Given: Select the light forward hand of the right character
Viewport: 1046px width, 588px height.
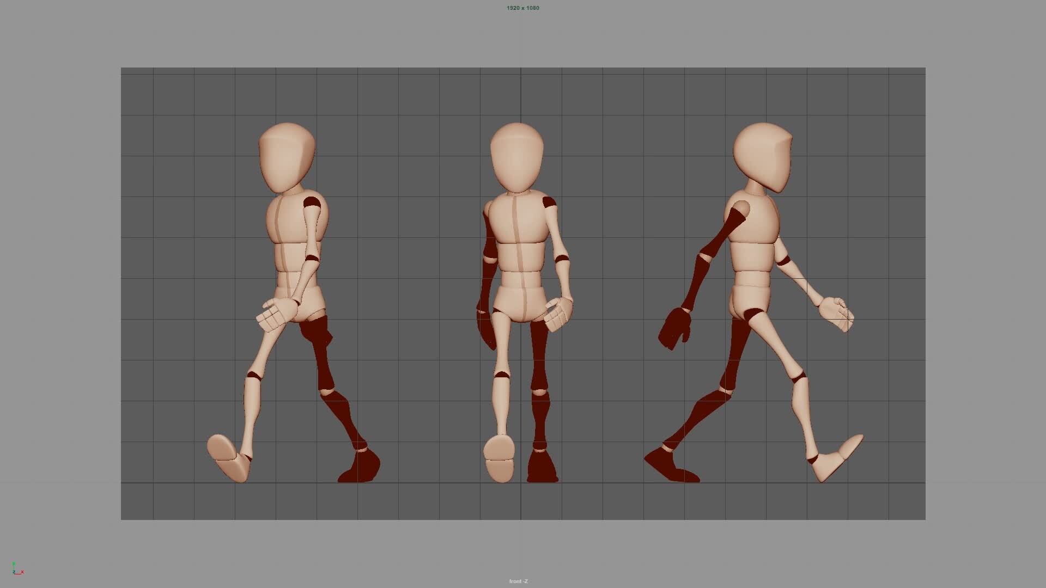Looking at the screenshot, I should pyautogui.click(x=836, y=314).
